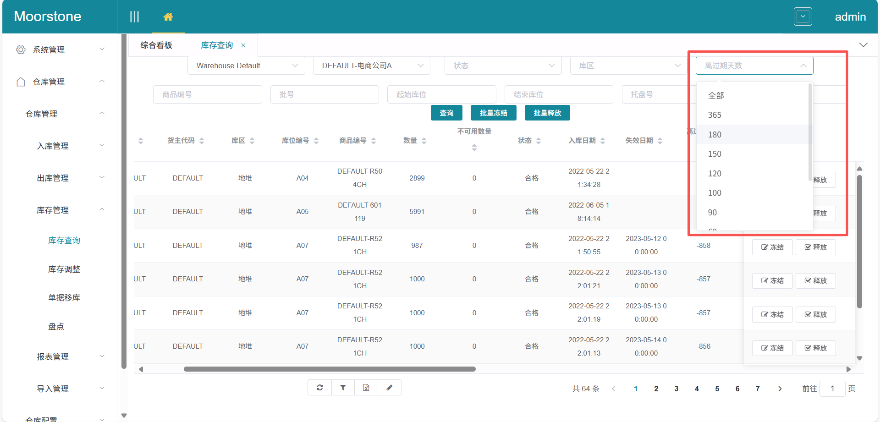Open the 状态 filter dropdown
The height and width of the screenshot is (422, 880).
tap(503, 66)
